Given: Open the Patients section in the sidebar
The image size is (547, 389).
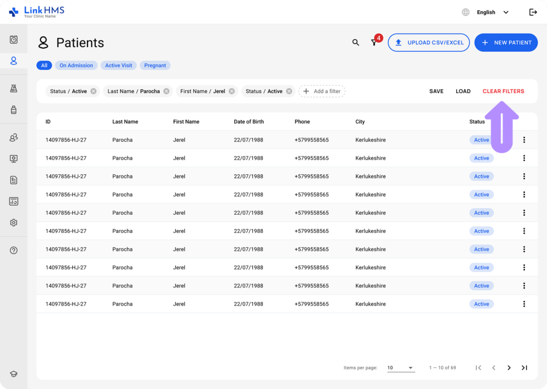Looking at the screenshot, I should (x=13, y=60).
